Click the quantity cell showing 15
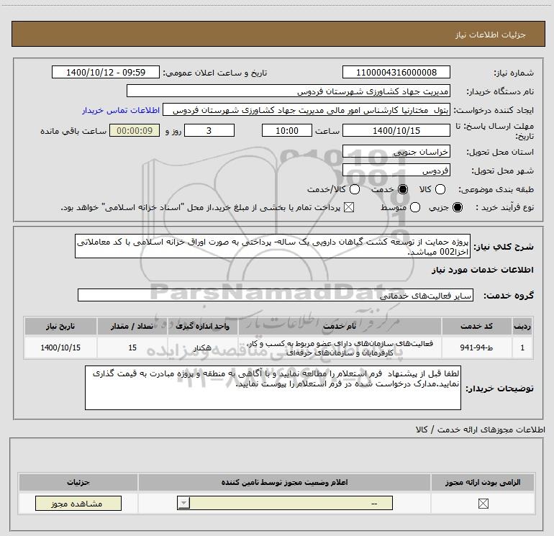Image resolution: width=554 pixels, height=536 pixels. tap(132, 348)
